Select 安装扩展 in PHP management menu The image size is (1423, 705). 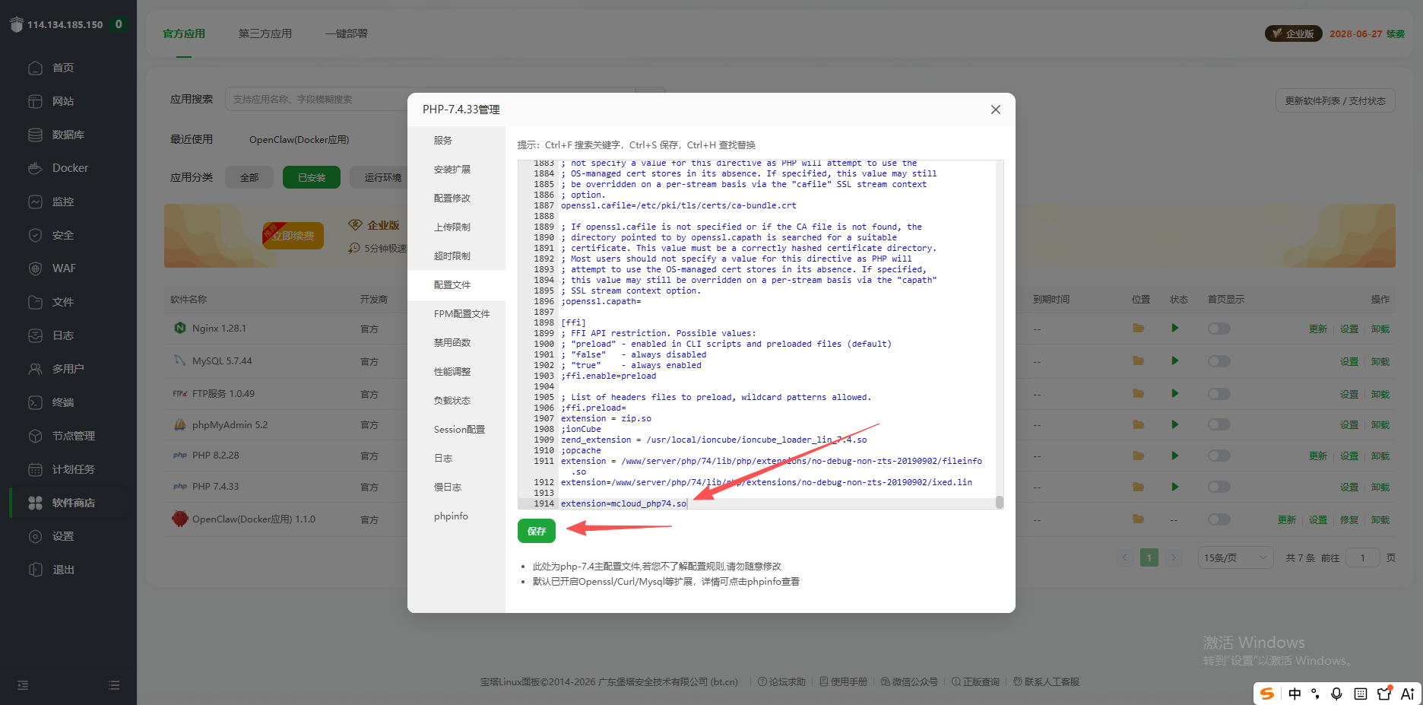[456, 170]
